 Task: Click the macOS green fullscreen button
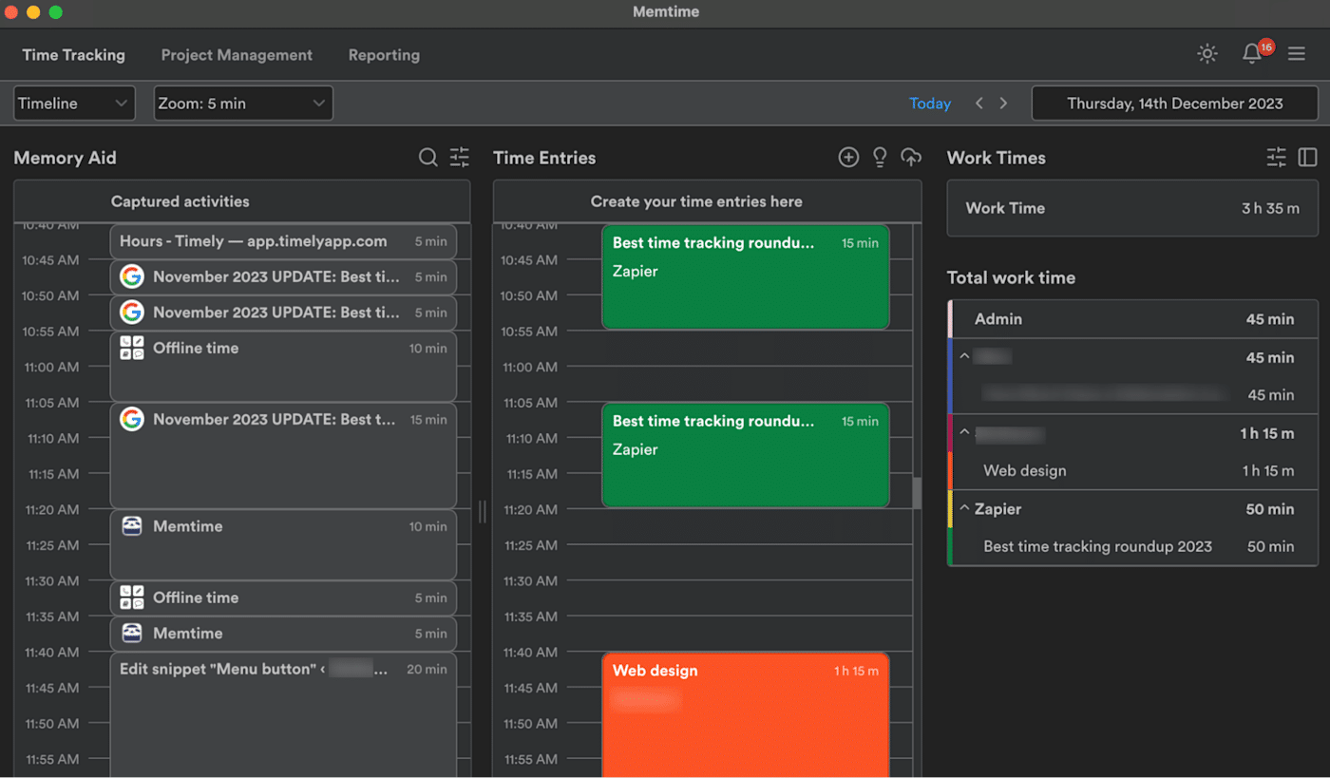55,12
